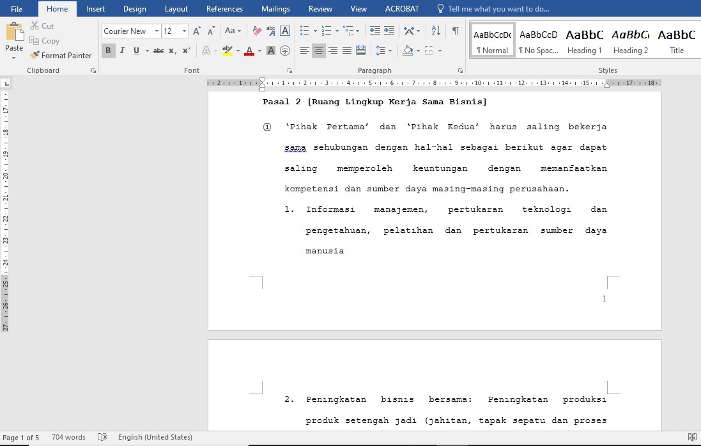Apply Strikethrough to text
The height and width of the screenshot is (446, 701).
click(158, 51)
